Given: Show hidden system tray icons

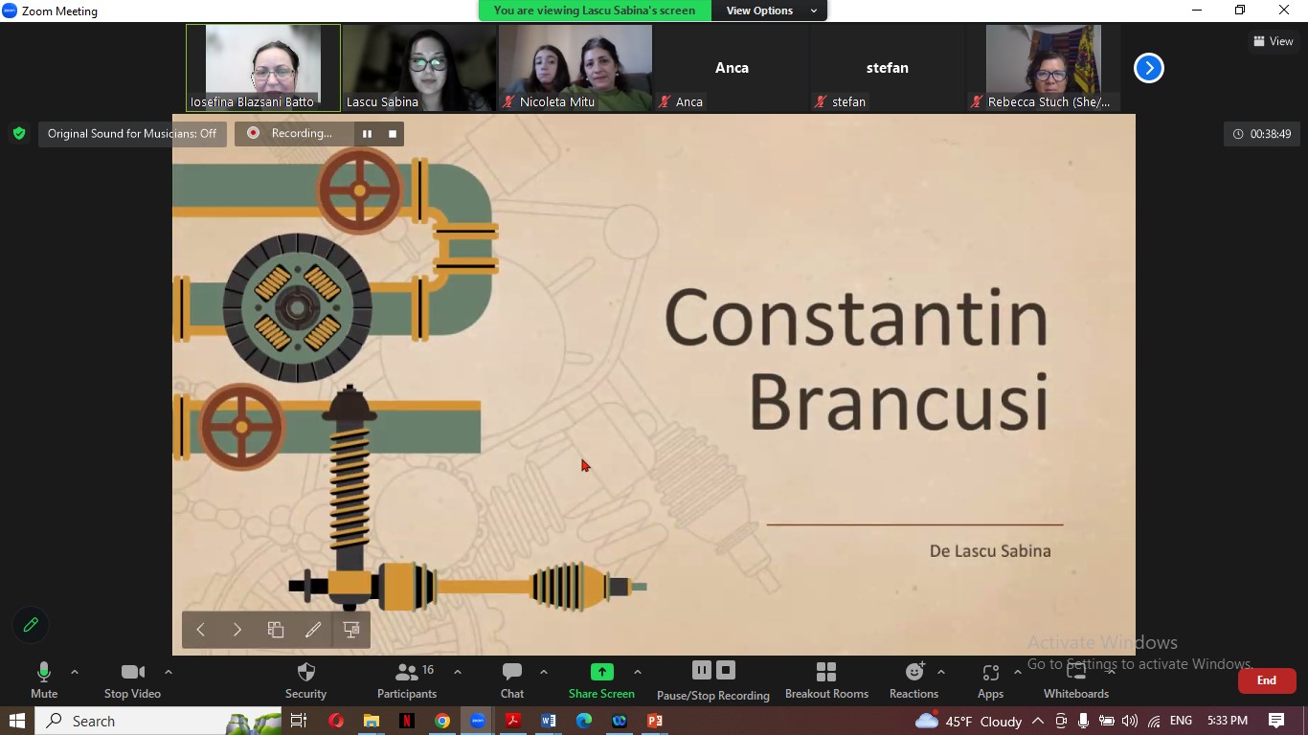Looking at the screenshot, I should (x=1038, y=721).
